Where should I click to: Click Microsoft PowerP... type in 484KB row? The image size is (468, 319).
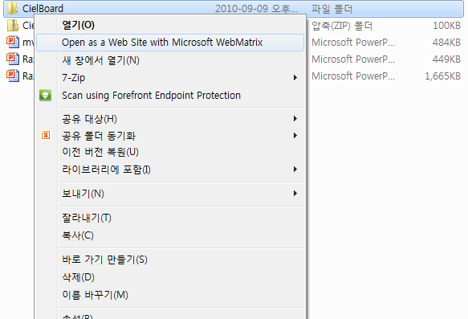(353, 43)
